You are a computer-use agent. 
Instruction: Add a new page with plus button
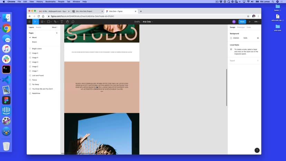click(x=57, y=33)
